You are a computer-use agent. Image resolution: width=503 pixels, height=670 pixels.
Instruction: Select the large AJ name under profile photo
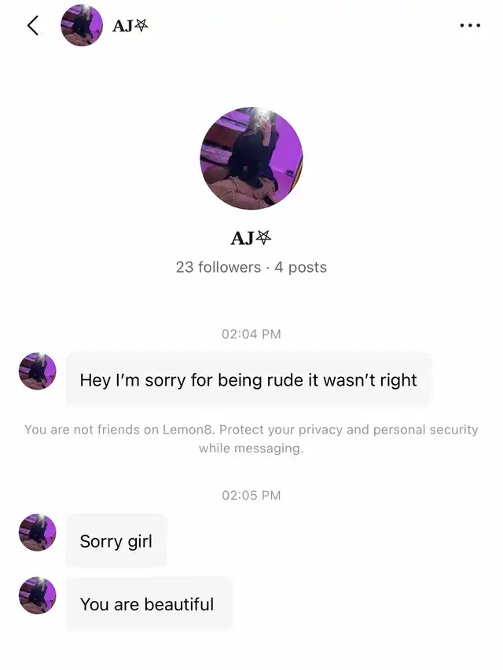click(251, 238)
